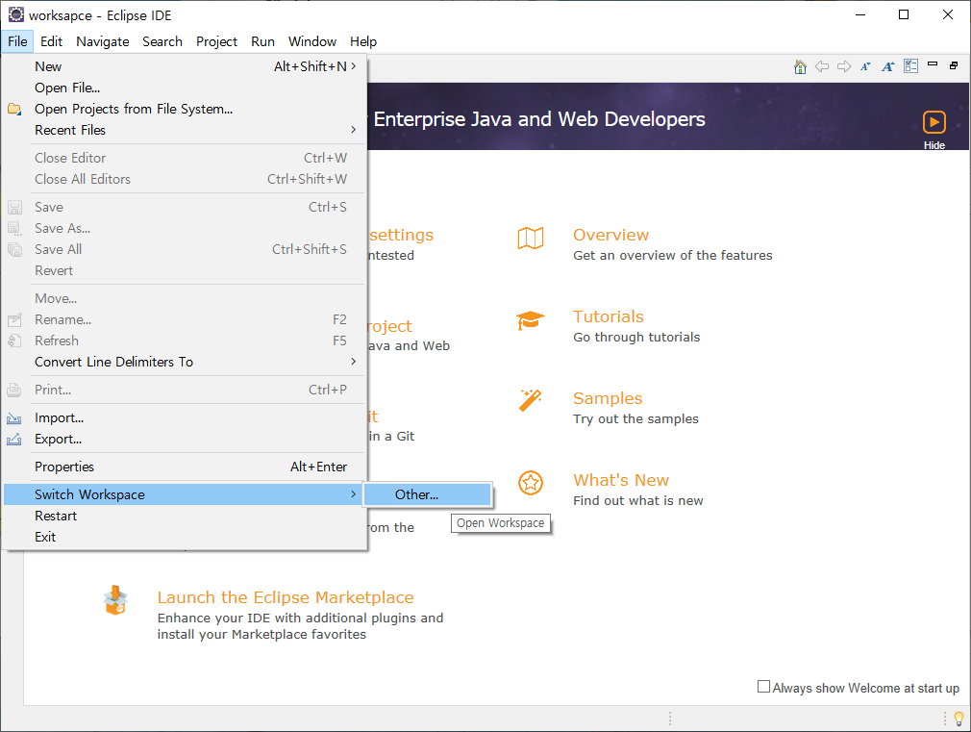Click 'Enterprise Java and Web Developers' heading

(539, 119)
